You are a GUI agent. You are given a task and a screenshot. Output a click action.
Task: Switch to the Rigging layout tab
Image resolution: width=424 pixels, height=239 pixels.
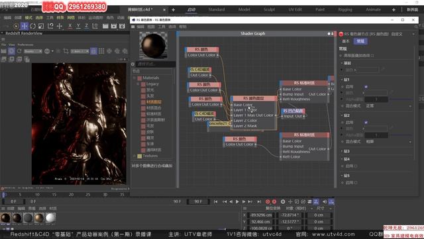coord(345,9)
